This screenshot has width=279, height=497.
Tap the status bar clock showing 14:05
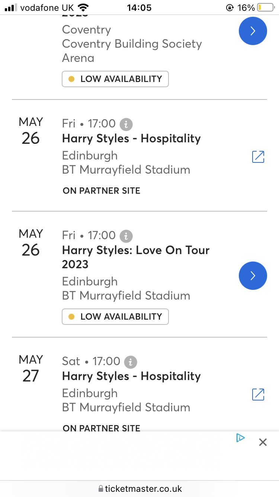point(139,7)
